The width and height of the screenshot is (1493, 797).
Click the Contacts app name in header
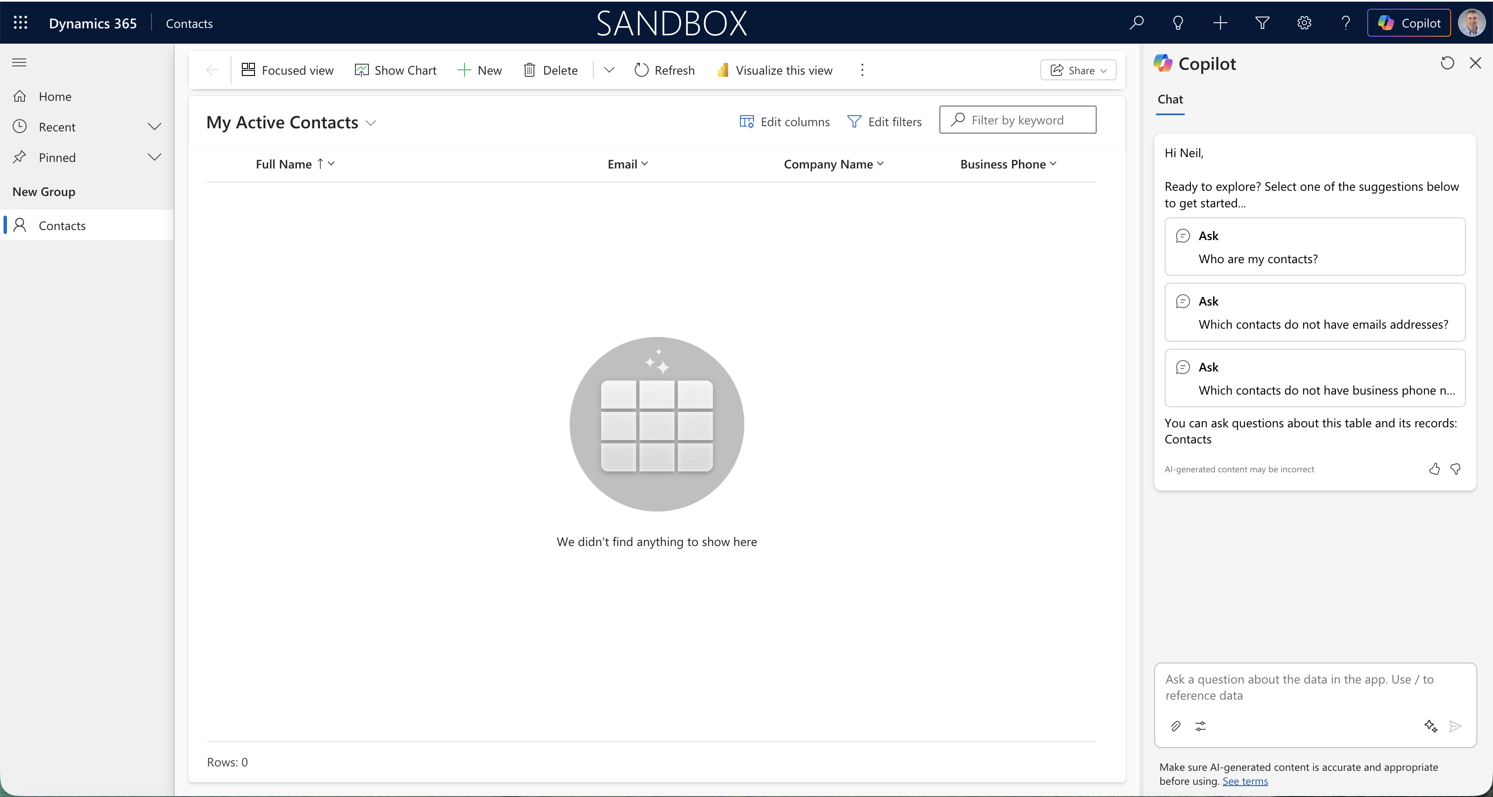pyautogui.click(x=189, y=23)
